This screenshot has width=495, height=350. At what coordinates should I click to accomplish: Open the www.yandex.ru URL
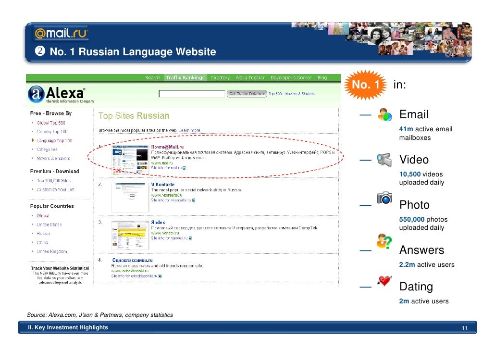pos(165,233)
